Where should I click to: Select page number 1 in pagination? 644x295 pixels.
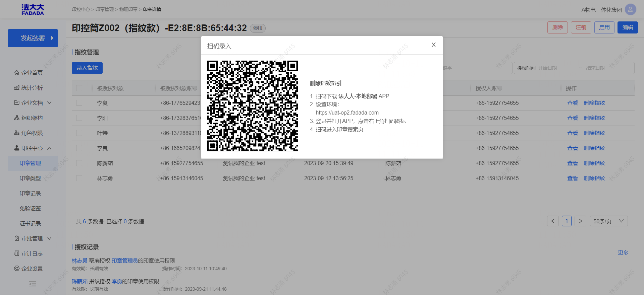click(x=567, y=221)
